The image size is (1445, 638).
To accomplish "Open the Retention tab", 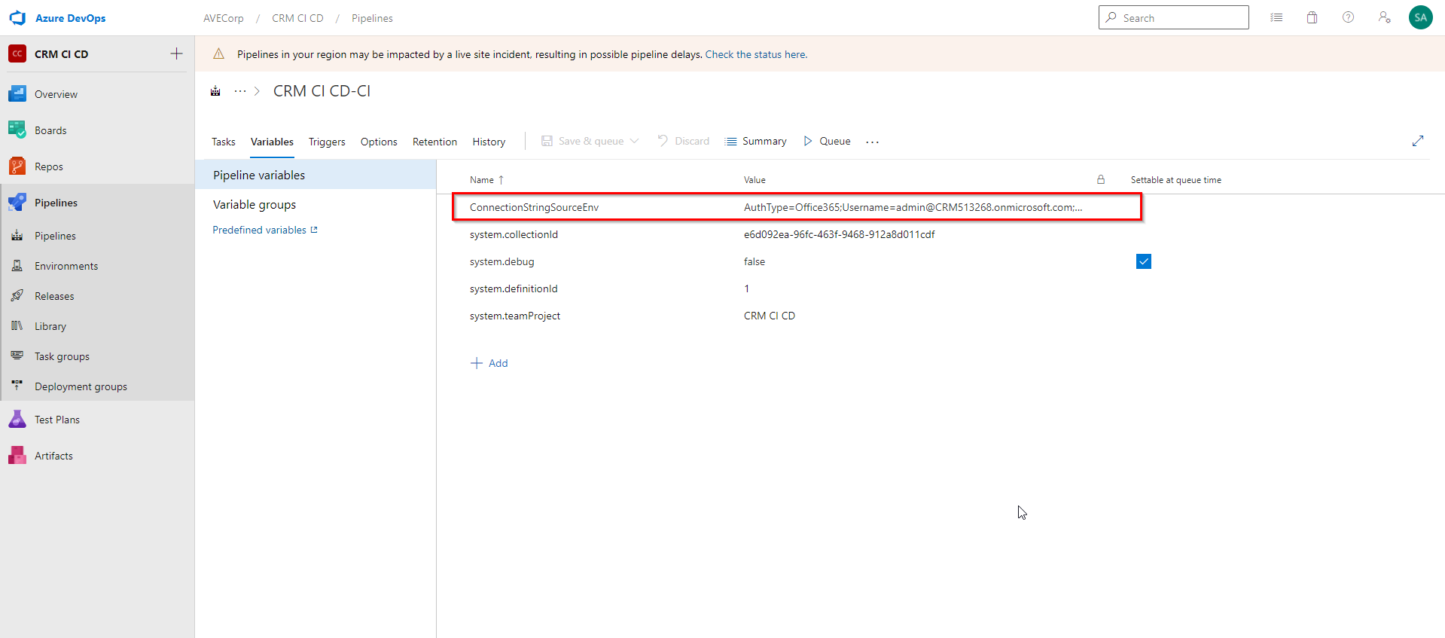I will (434, 142).
